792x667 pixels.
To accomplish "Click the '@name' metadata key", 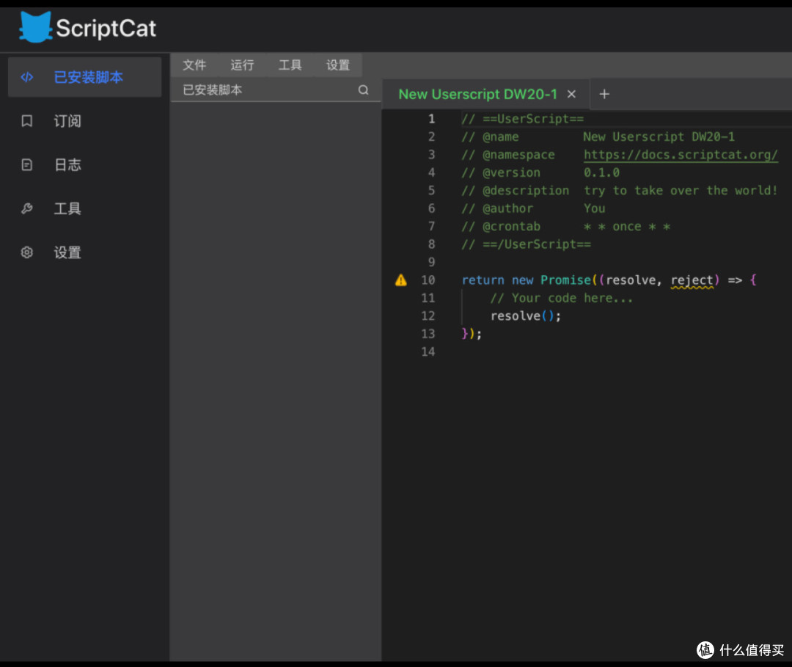I will (501, 137).
